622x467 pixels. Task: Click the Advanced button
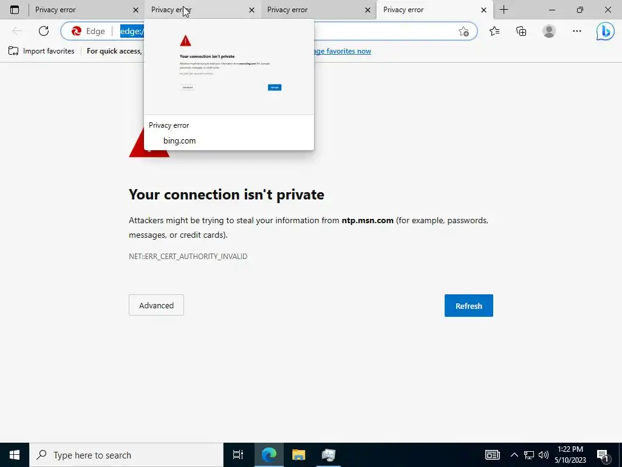tap(156, 305)
